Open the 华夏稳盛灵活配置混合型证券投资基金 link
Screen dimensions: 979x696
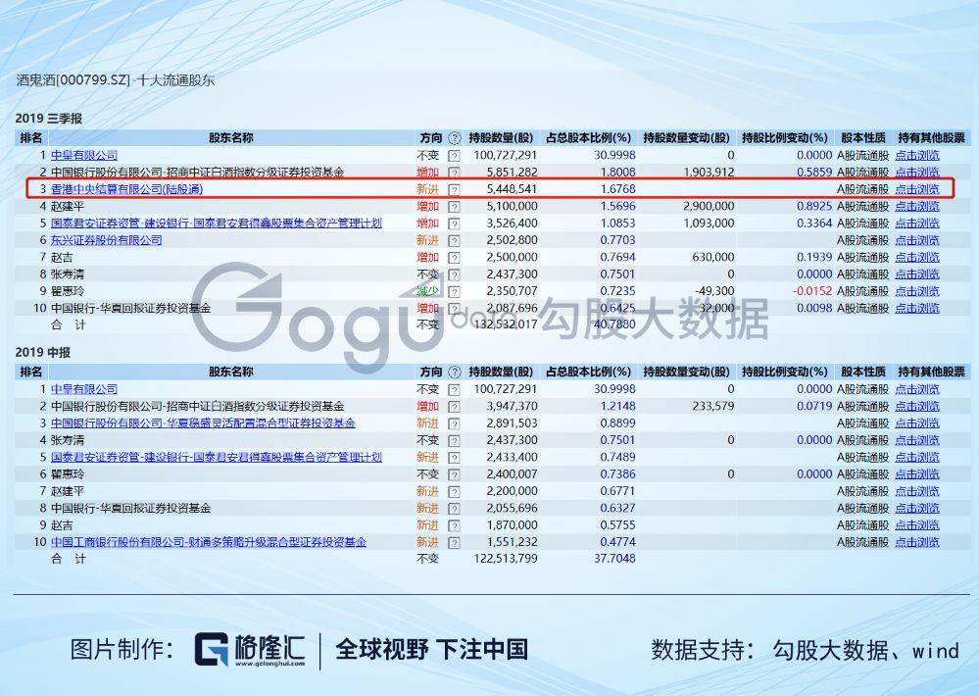coord(203,423)
